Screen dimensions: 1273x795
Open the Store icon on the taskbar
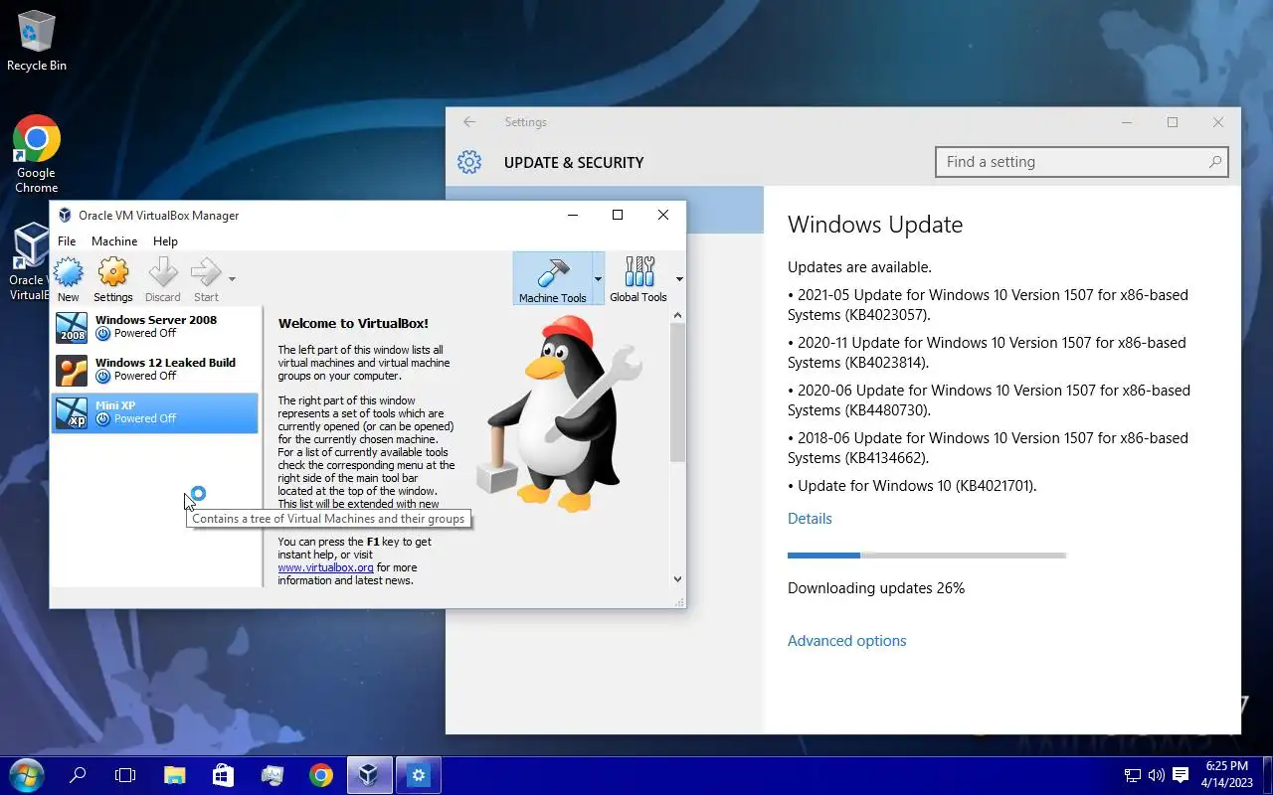click(x=223, y=775)
